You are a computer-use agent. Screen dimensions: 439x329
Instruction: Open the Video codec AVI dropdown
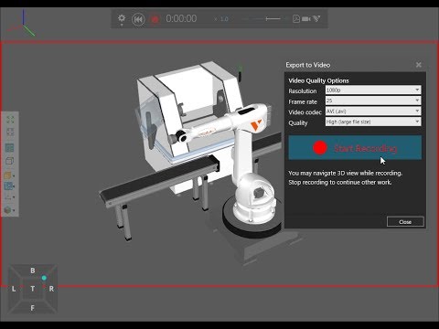click(373, 111)
